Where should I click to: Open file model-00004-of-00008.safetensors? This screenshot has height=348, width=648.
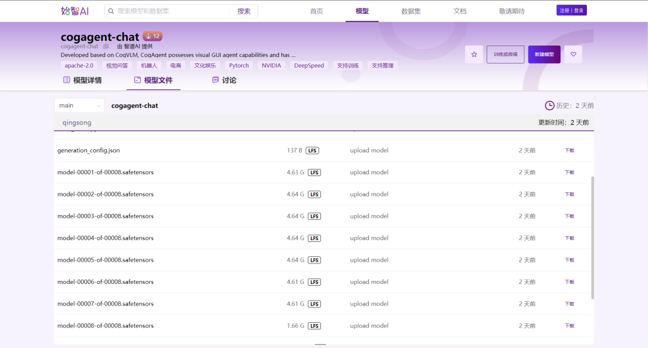click(106, 238)
